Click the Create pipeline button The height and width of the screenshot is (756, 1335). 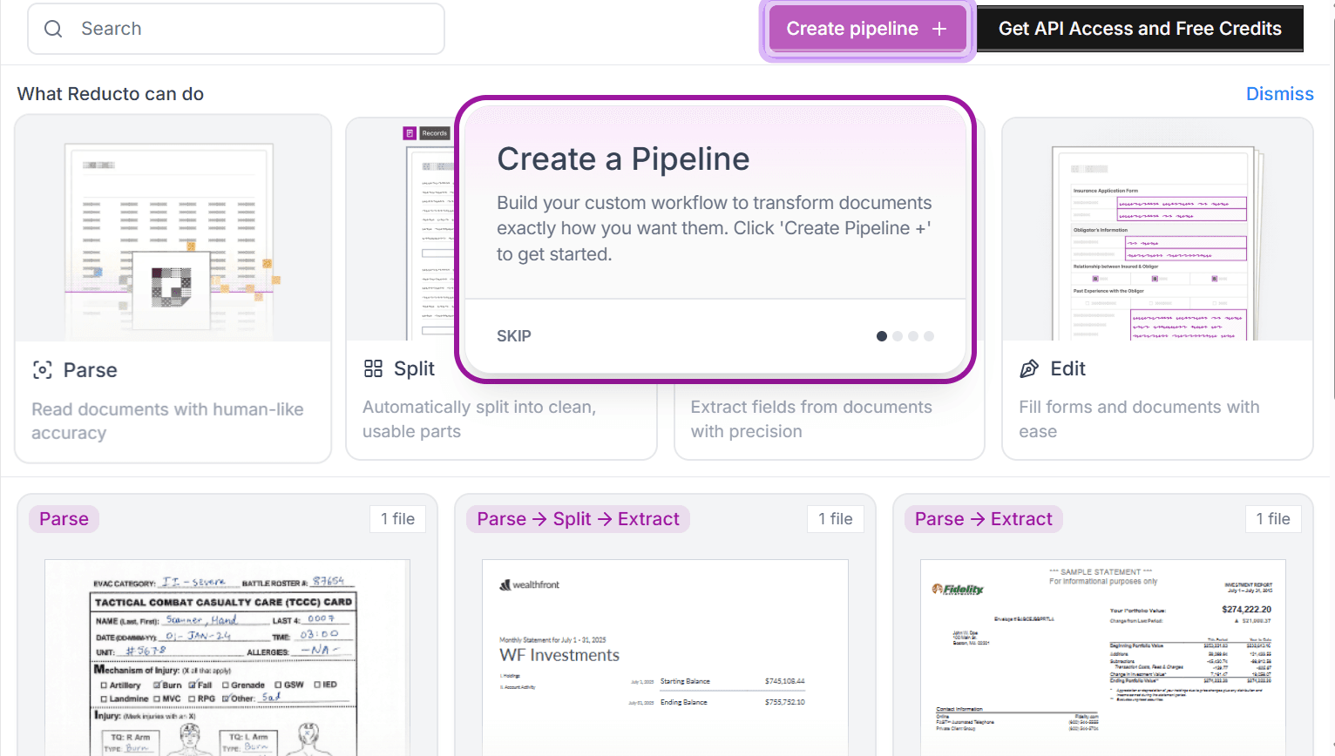867,28
